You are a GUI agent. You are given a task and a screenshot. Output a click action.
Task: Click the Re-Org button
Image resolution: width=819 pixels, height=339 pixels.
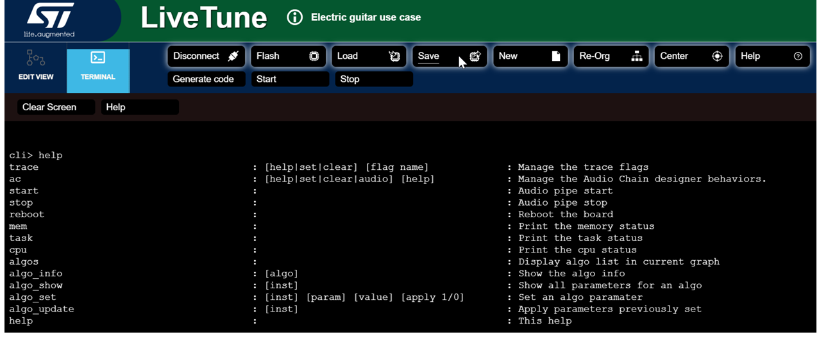(611, 56)
